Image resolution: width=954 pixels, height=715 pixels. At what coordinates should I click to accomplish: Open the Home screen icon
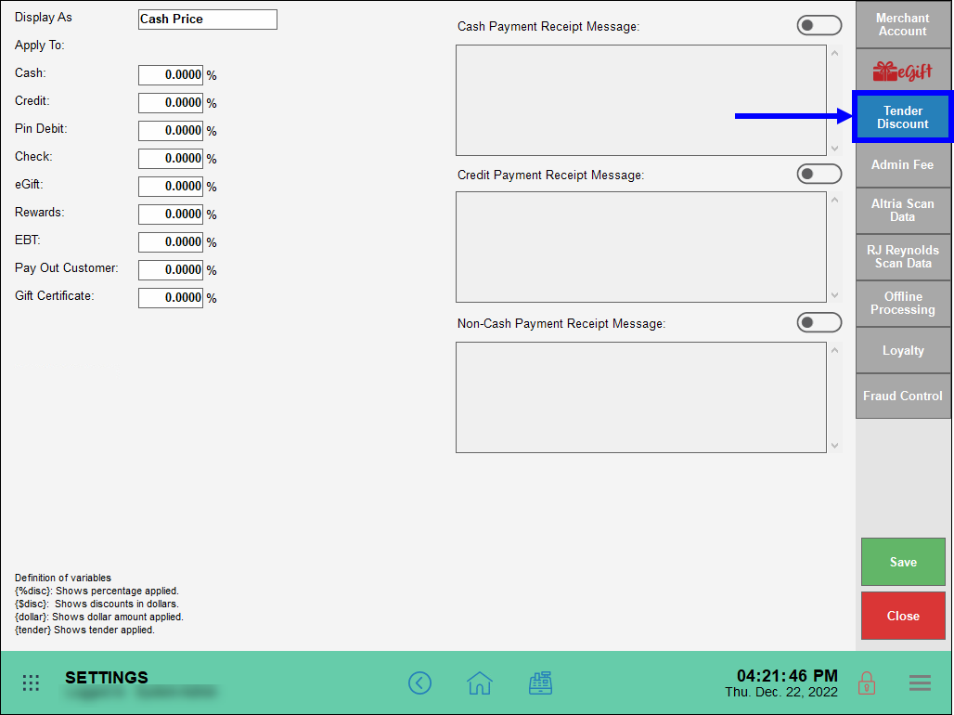(480, 682)
